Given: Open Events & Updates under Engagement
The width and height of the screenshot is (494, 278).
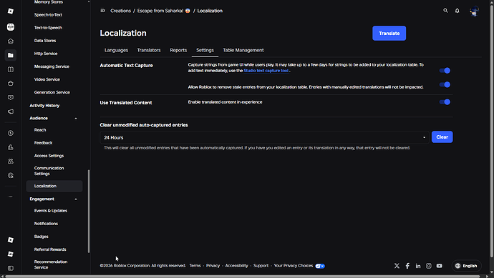Looking at the screenshot, I should click(51, 211).
